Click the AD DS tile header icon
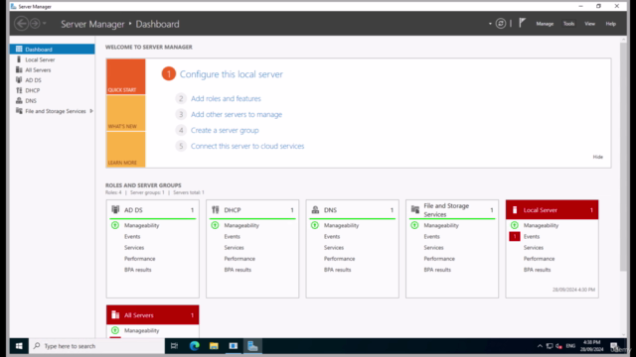Viewport: 636px width, 357px height. pyautogui.click(x=115, y=209)
